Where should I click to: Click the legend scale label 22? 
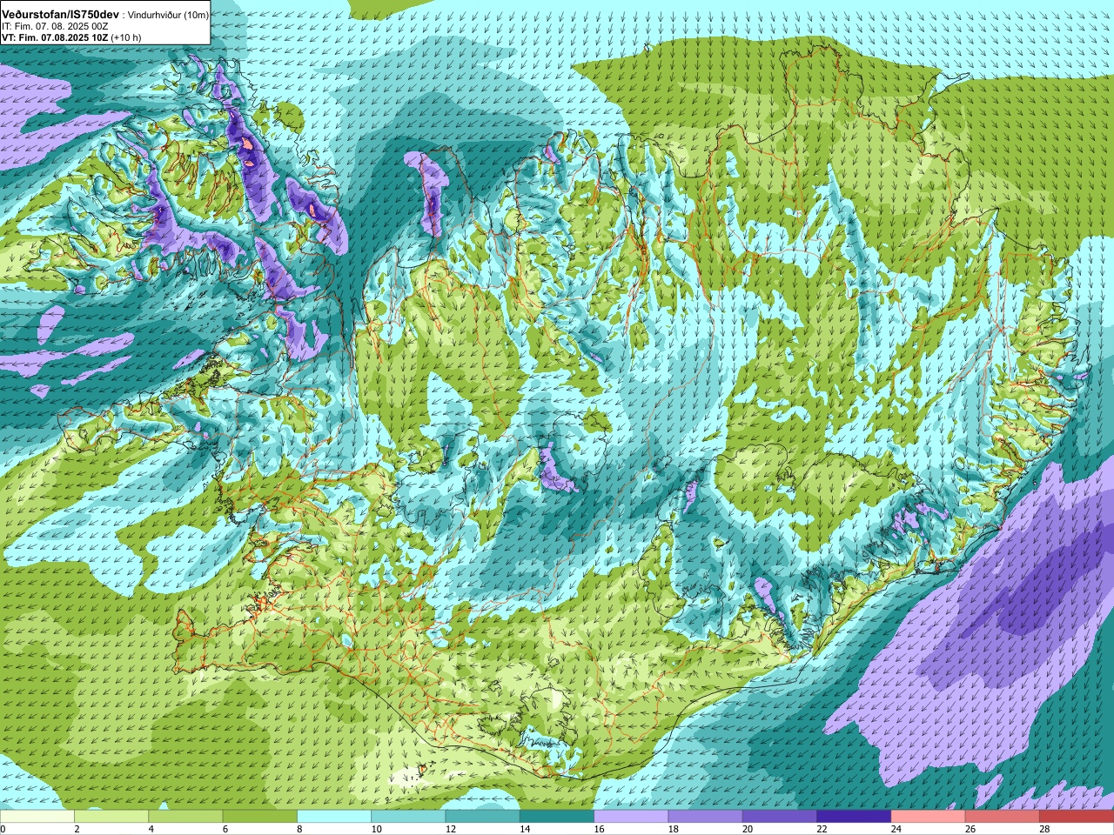[822, 829]
